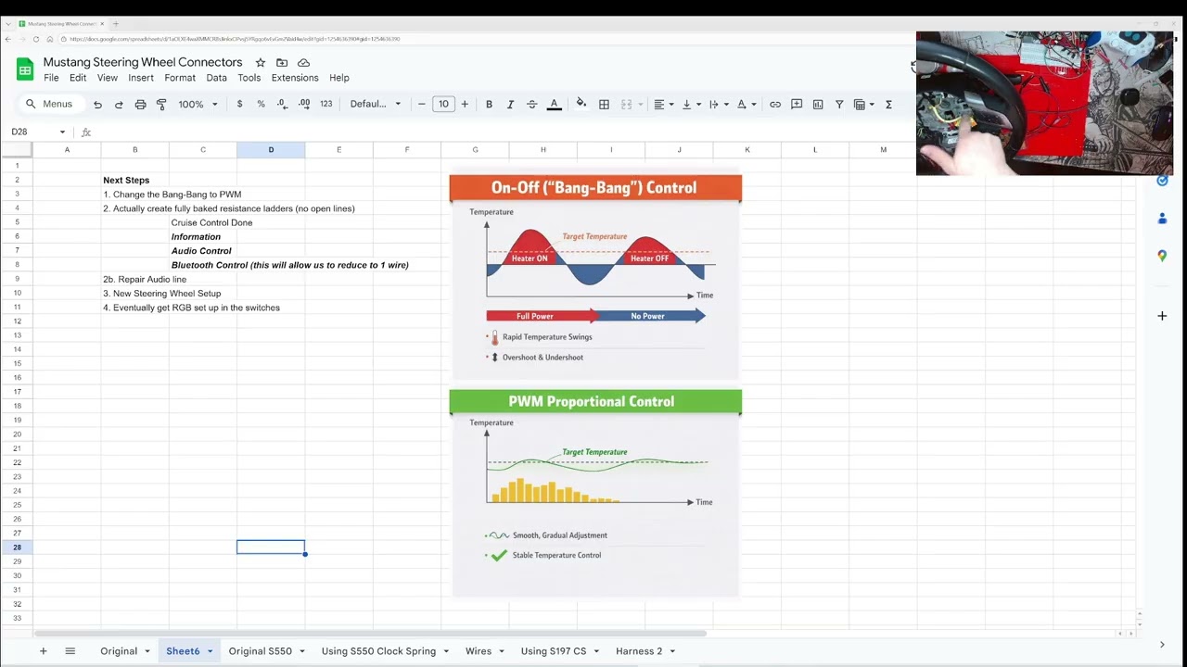Switch to the Using S197 CS tab

pyautogui.click(x=554, y=651)
